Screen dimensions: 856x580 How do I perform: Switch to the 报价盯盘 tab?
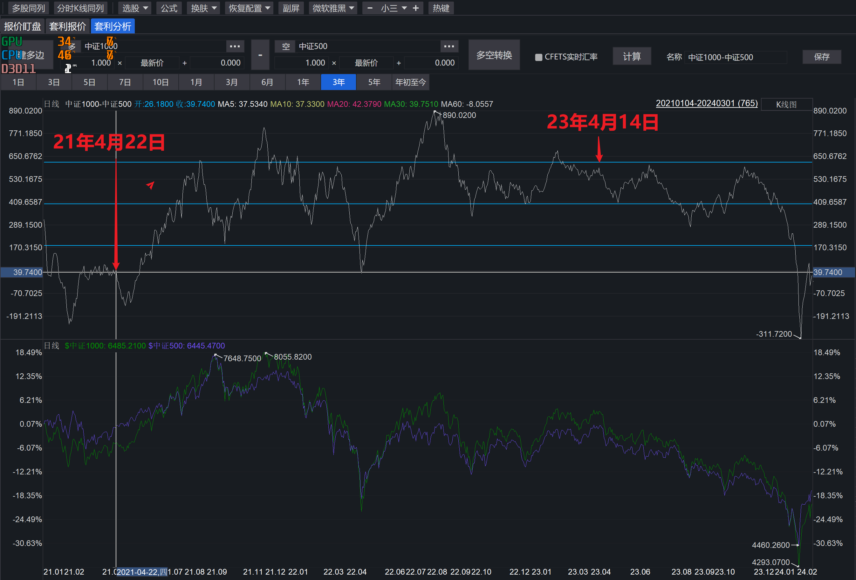[x=23, y=26]
